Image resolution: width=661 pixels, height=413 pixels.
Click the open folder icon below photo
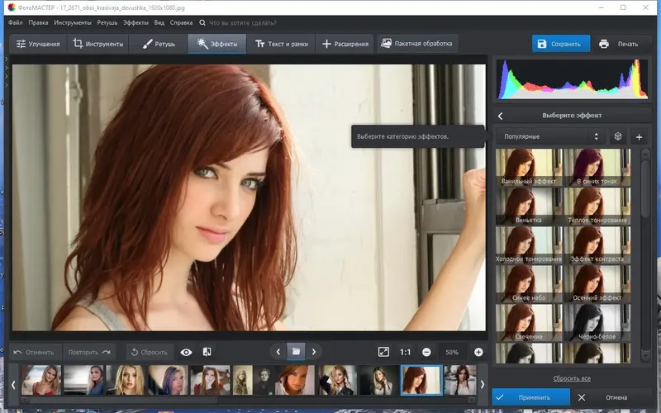(x=296, y=352)
